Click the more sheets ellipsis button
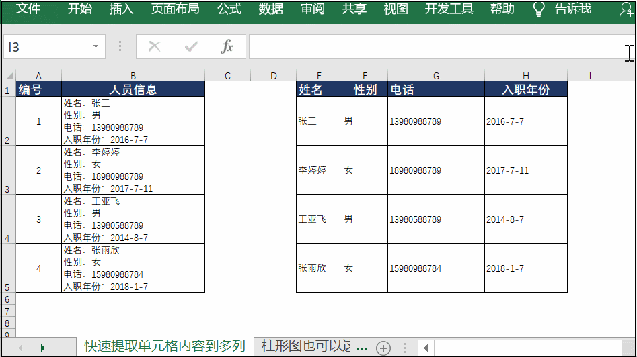Screen dimensions: 637x357 point(362,348)
